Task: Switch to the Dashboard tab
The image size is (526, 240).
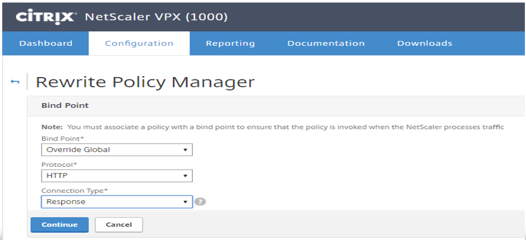Action: pos(45,44)
